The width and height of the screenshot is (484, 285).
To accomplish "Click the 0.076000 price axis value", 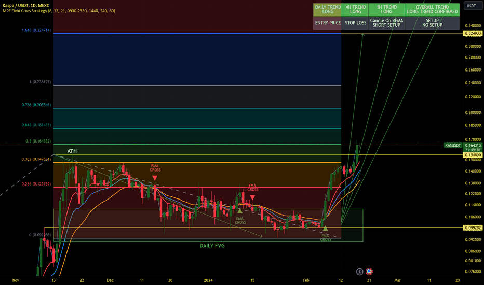I will point(473,272).
